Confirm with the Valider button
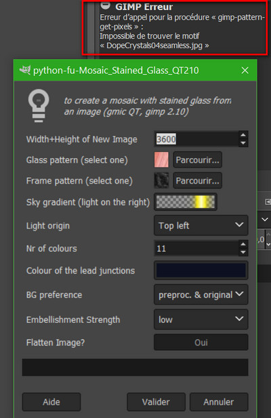The height and width of the screenshot is (418, 271). point(156,402)
